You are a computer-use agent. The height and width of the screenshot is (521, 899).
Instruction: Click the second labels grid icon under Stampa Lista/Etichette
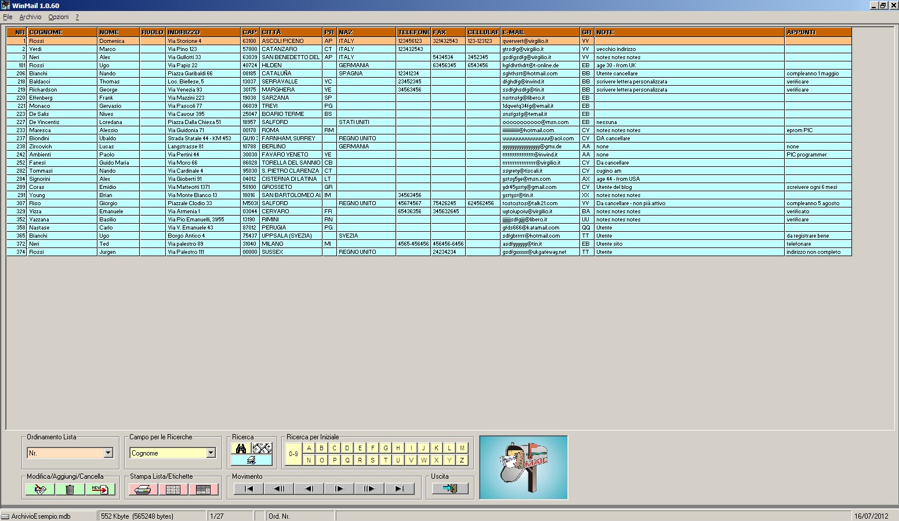click(204, 490)
